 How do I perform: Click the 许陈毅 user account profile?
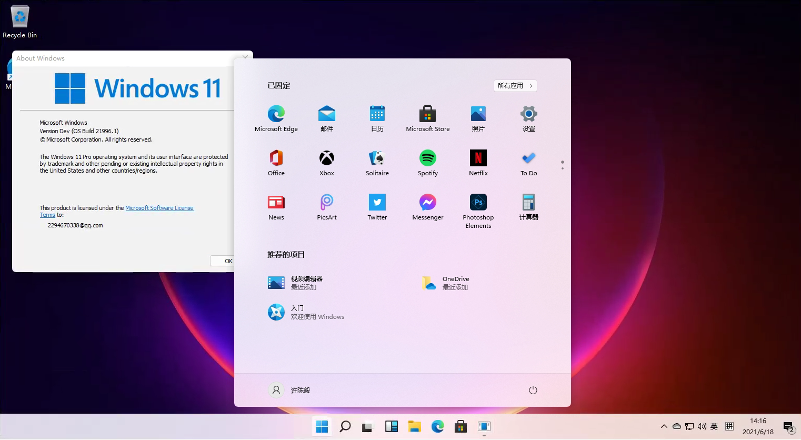[x=290, y=390]
